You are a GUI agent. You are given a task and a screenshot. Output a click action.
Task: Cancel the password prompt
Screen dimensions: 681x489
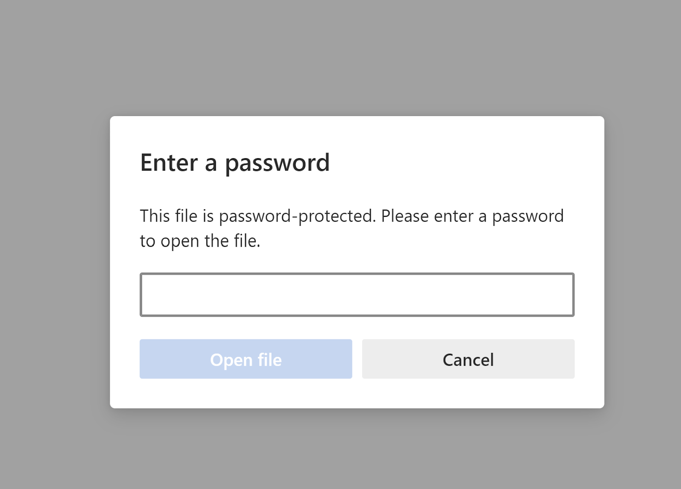pos(468,359)
